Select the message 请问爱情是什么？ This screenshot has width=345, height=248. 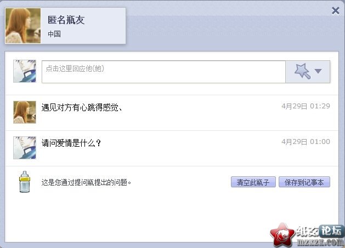[x=71, y=143]
